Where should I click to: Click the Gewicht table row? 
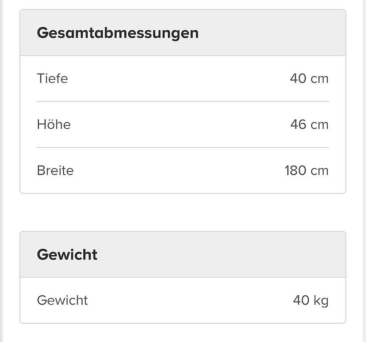point(183,300)
